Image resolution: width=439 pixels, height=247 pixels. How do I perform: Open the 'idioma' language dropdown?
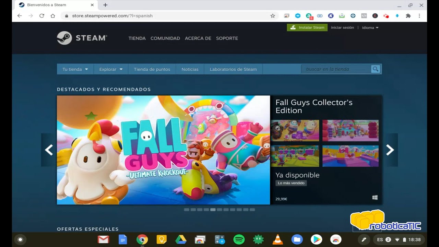tap(370, 27)
